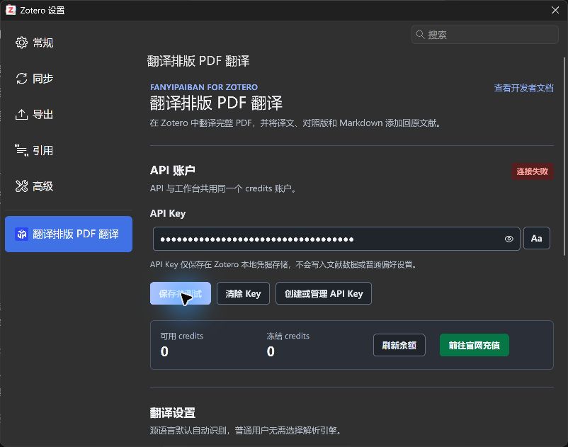Open the 引用 cite settings pane
The image size is (568, 447).
(x=69, y=150)
